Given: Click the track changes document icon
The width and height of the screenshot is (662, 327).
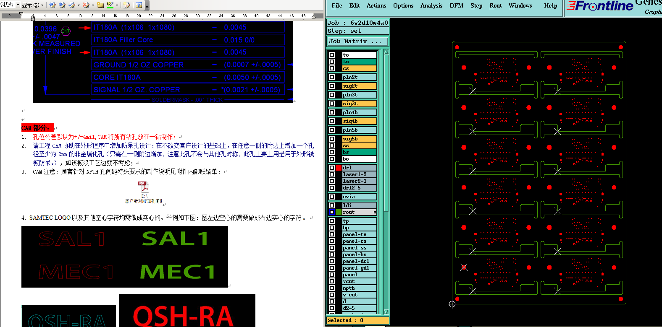Looking at the screenshot, I should click(127, 5).
